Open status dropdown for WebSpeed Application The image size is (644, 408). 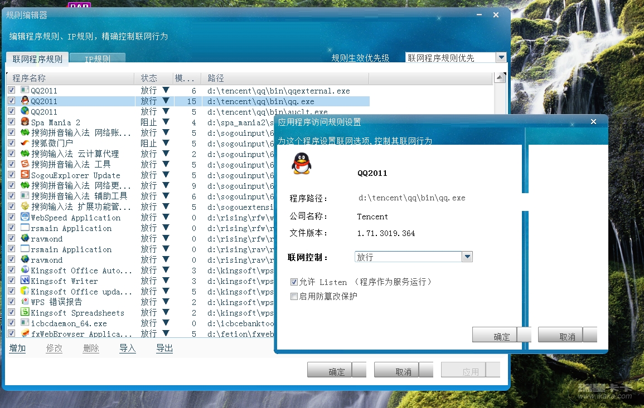pos(166,217)
